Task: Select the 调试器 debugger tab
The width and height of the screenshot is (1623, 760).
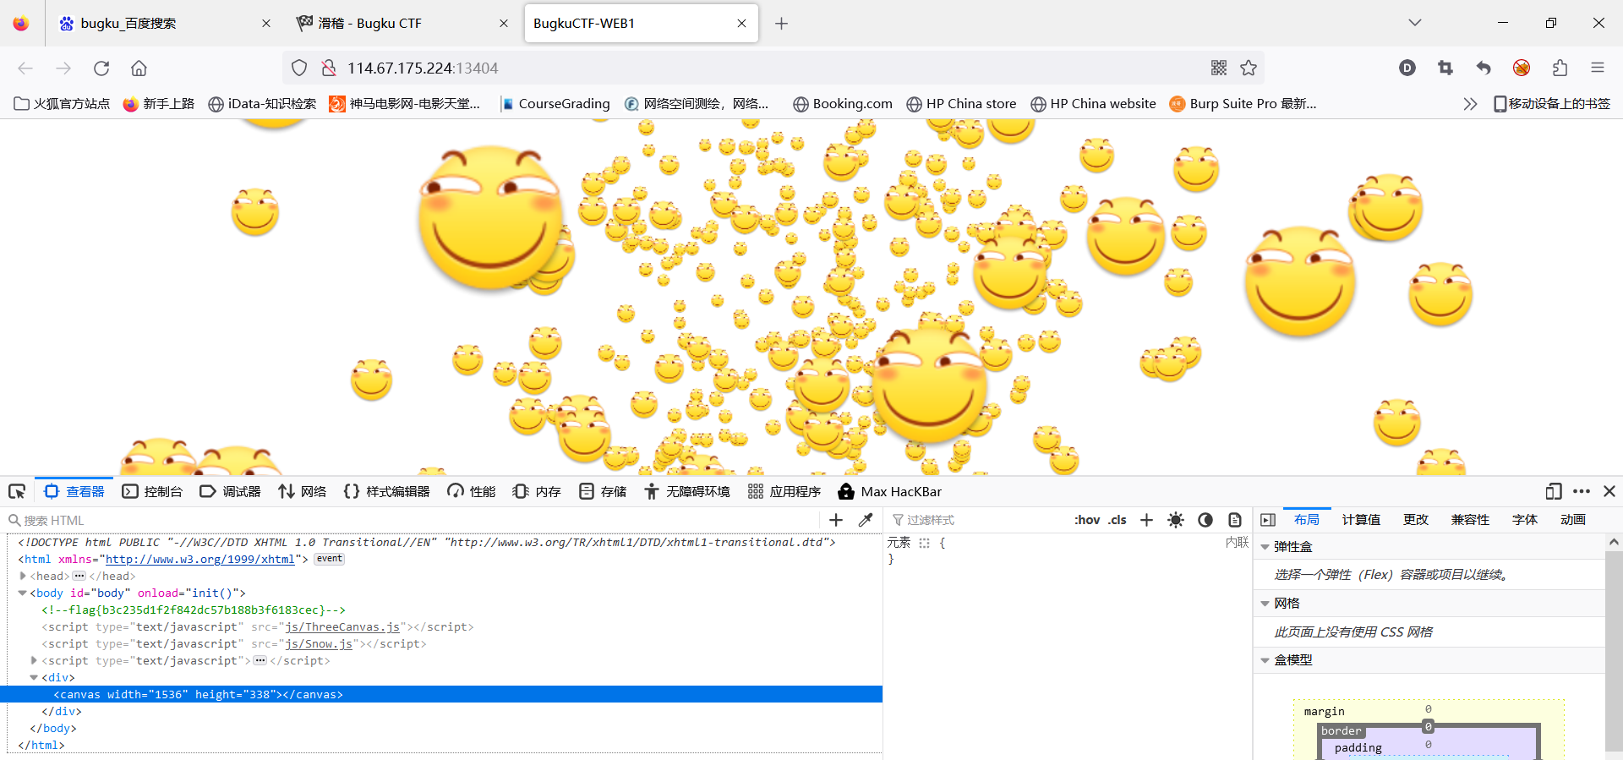Action: [x=230, y=491]
